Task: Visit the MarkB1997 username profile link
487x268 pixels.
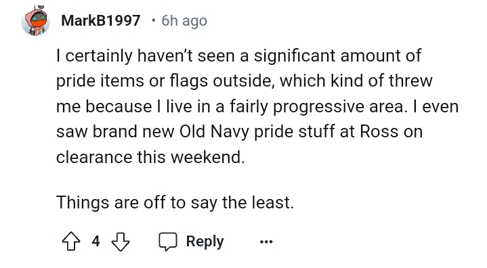Action: tap(101, 21)
